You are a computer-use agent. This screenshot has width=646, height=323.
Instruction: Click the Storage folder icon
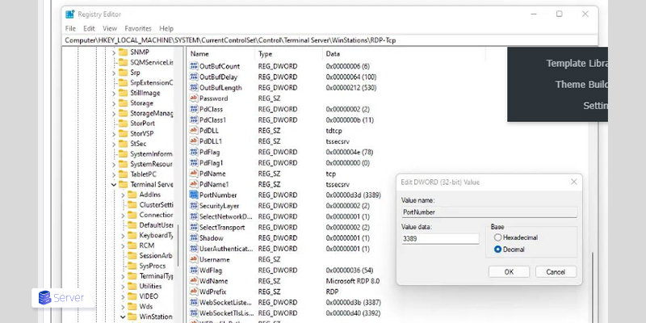click(x=123, y=103)
